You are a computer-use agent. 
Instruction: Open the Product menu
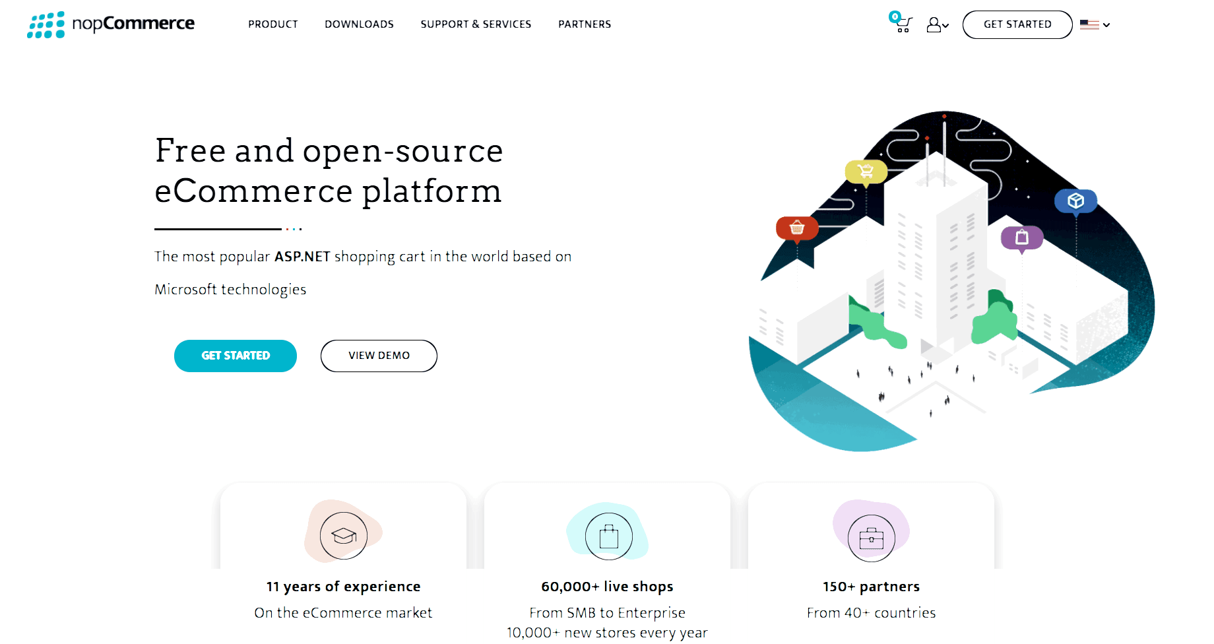273,24
